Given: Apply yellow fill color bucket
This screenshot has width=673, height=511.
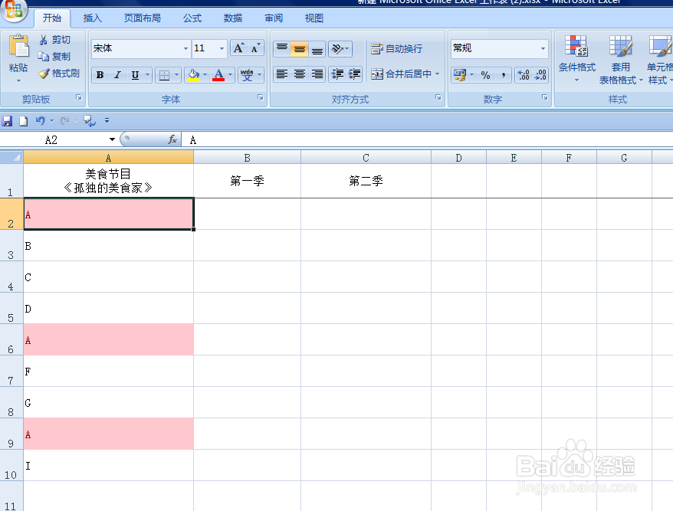Looking at the screenshot, I should click(194, 75).
